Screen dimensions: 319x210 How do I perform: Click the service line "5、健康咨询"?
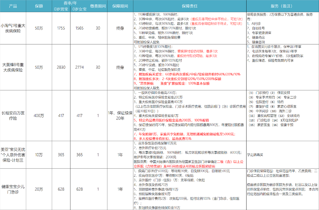(x=256, y=42)
